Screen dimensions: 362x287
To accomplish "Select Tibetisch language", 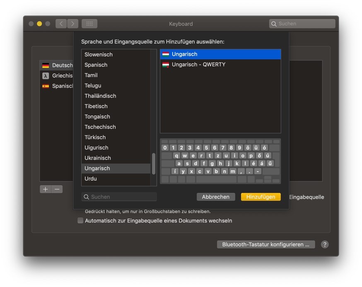I will coord(116,106).
